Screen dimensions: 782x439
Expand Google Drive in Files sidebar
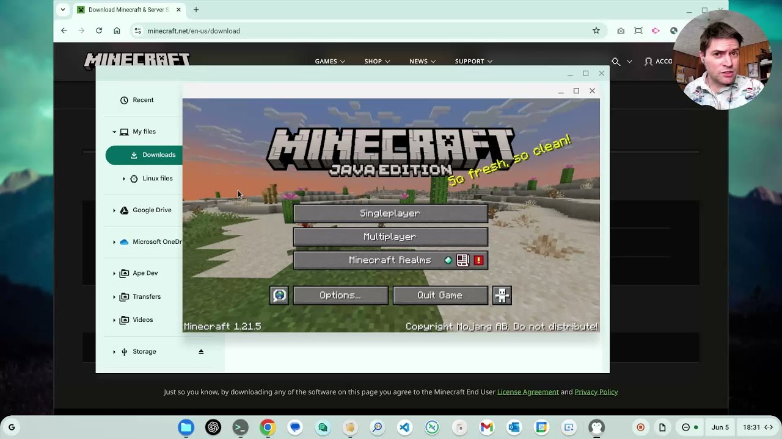114,210
